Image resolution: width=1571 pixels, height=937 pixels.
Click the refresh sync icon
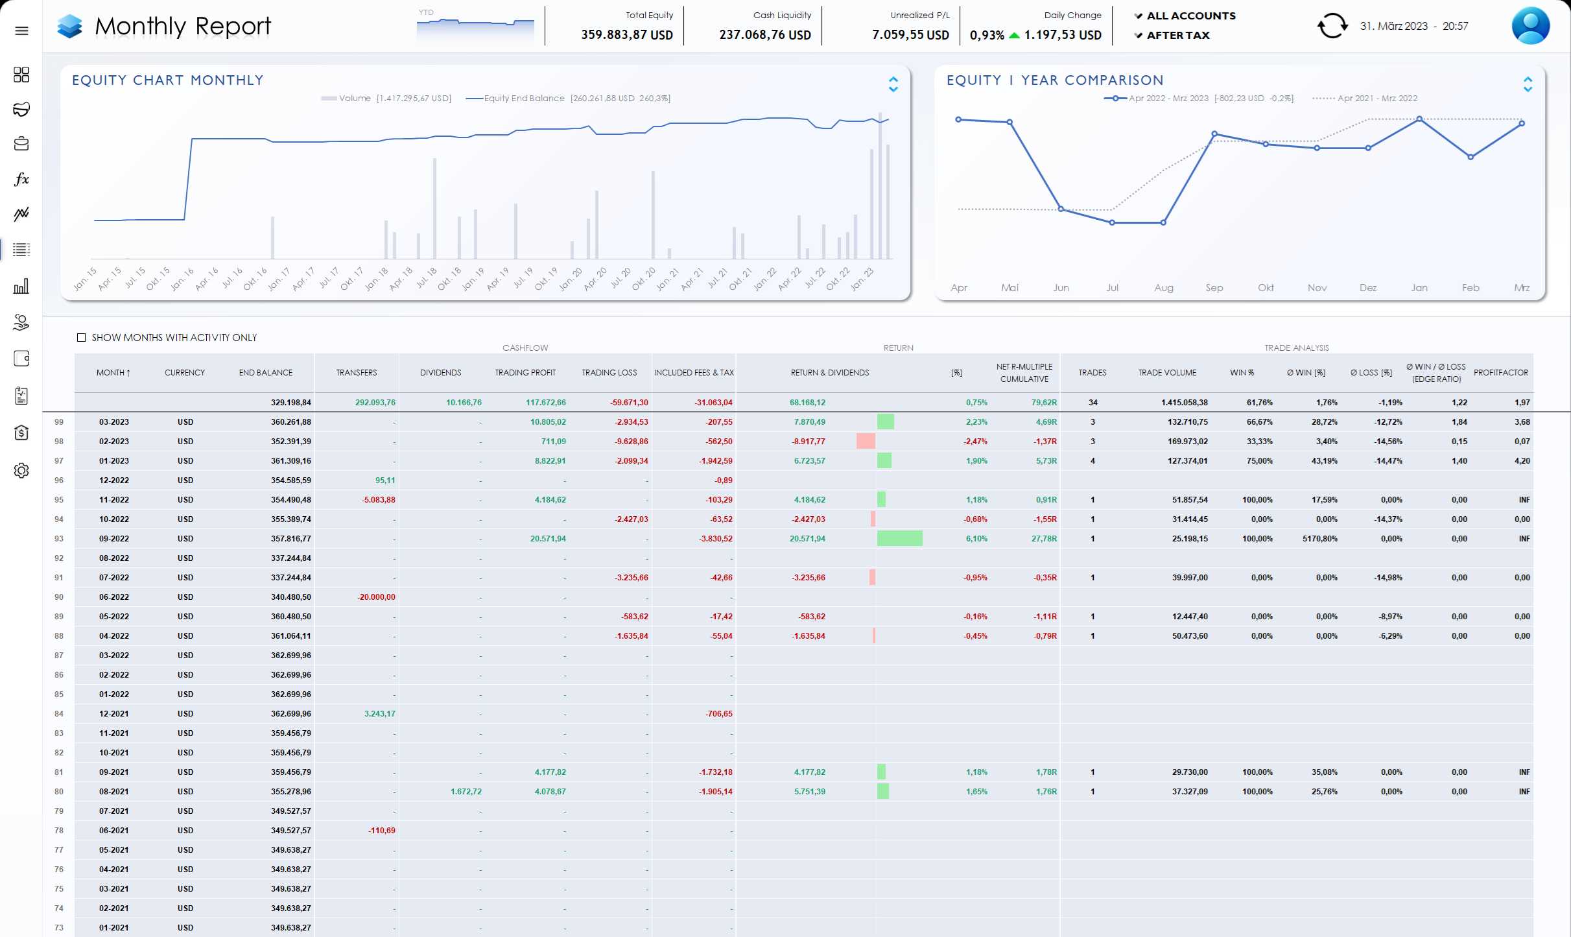coord(1332,26)
